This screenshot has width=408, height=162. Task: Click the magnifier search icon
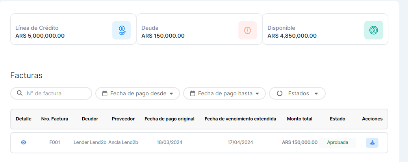click(20, 93)
